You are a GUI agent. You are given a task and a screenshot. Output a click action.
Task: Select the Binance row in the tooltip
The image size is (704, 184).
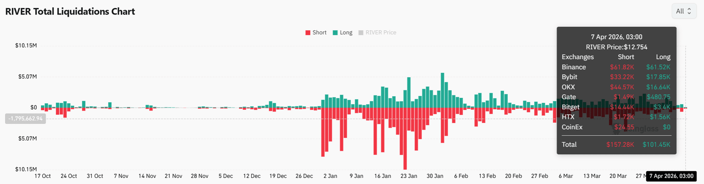[x=616, y=67]
